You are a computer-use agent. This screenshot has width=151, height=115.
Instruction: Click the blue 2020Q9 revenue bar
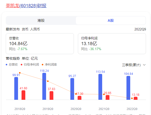click(72, 89)
